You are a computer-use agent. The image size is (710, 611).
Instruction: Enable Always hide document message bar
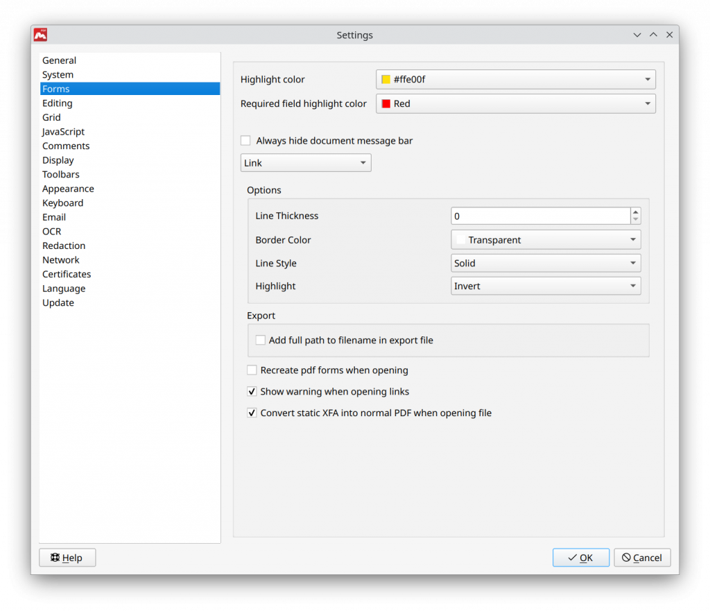[x=245, y=140]
